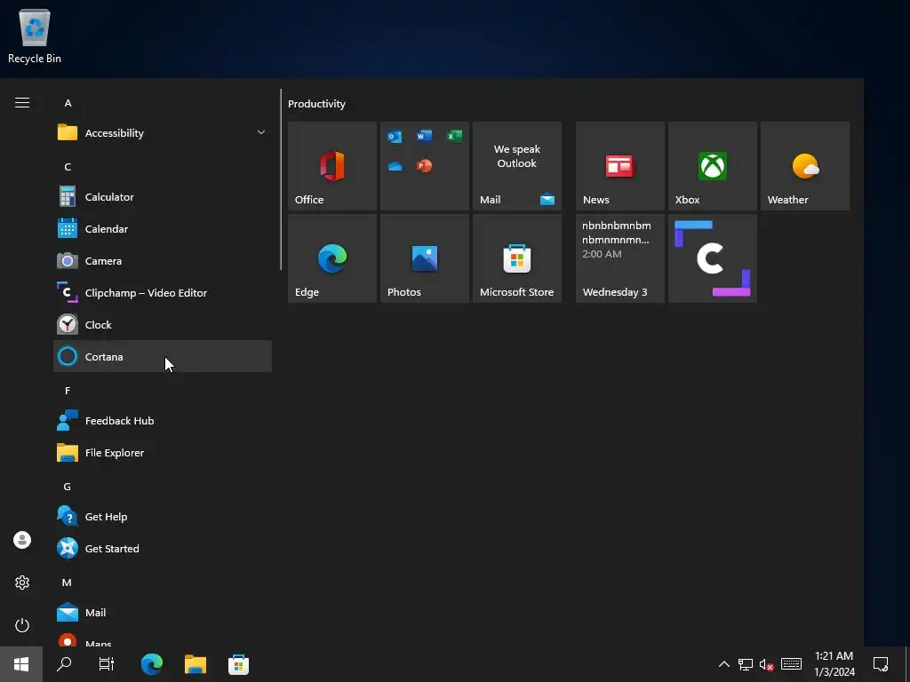Launch Get Started app
Screen dimensions: 910x682
[163, 548]
